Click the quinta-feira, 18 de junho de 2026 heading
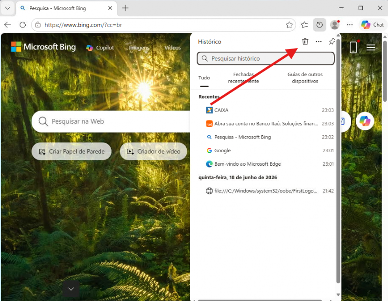Viewport: 388px width, 301px height. [x=238, y=177]
